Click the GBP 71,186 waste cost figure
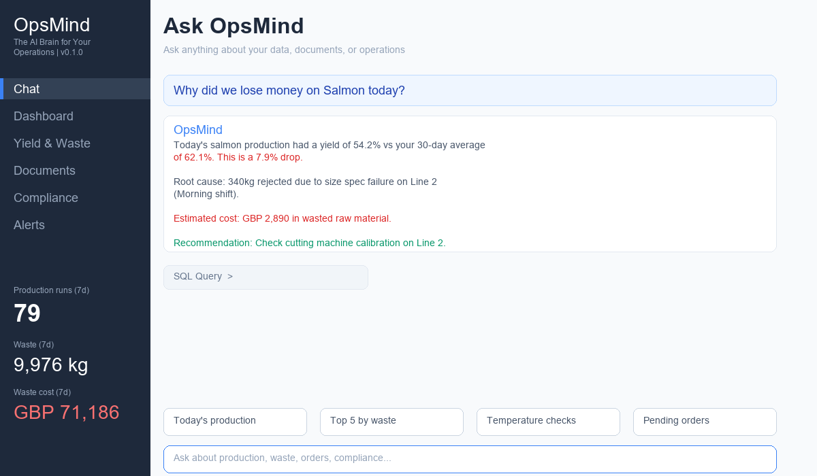The image size is (817, 476). 66,412
